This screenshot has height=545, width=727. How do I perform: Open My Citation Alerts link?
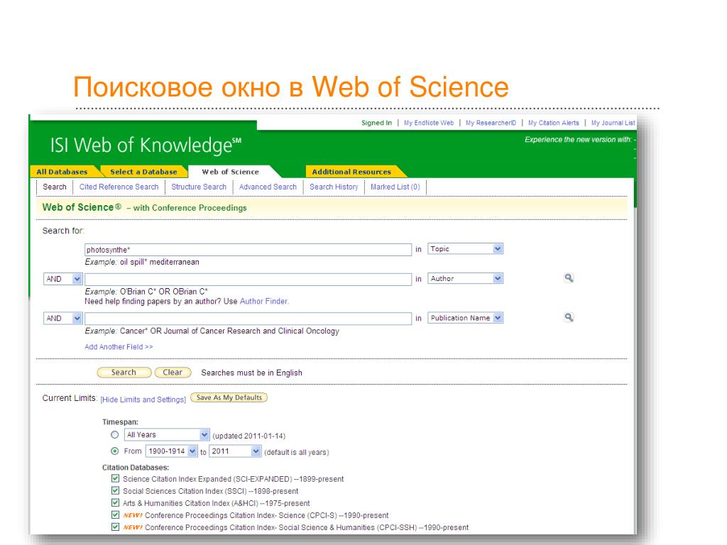point(554,123)
